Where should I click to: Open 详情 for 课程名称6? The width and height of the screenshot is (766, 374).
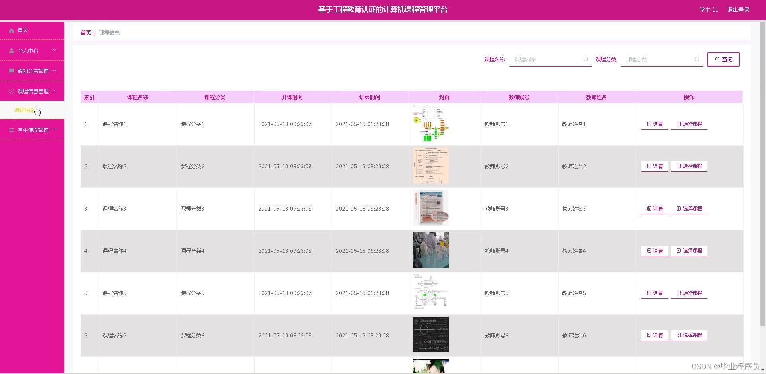[655, 335]
